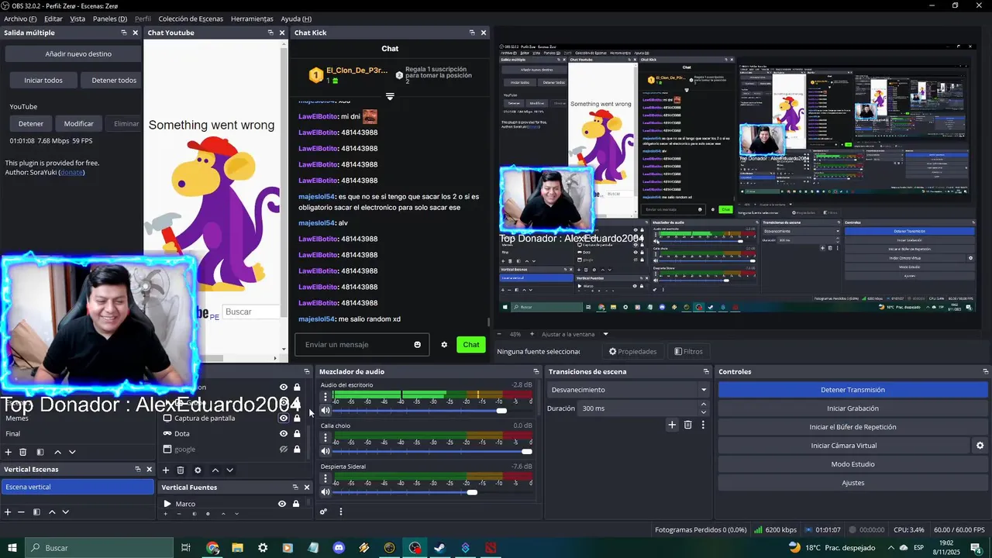Add a scene in Vertical Escenas toolbar
This screenshot has height=558, width=992.
8,512
